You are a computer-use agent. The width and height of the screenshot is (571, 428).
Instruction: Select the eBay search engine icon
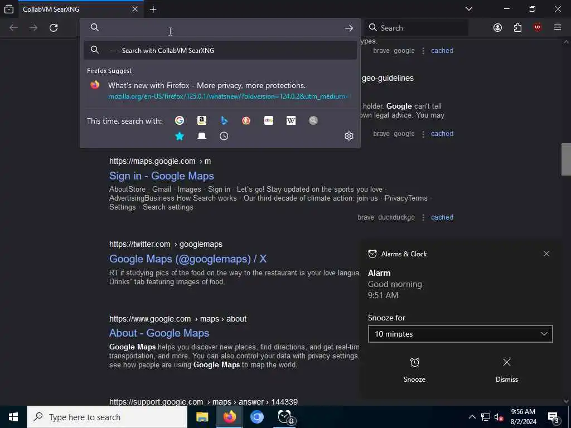pos(269,120)
